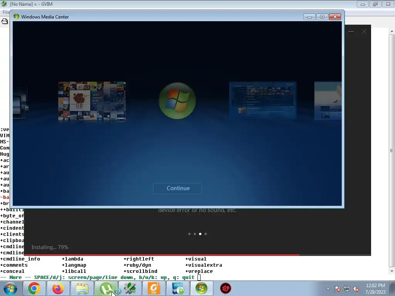Open Action Center flag tray icon
The image size is (395, 296).
[x=338, y=289]
